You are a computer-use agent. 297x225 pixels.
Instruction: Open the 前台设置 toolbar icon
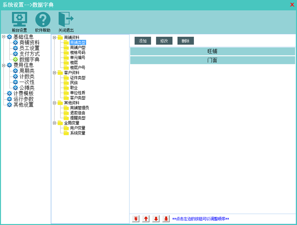[x=19, y=20]
